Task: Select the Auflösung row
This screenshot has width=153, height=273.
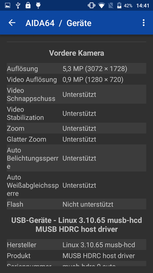Action: (x=76, y=69)
